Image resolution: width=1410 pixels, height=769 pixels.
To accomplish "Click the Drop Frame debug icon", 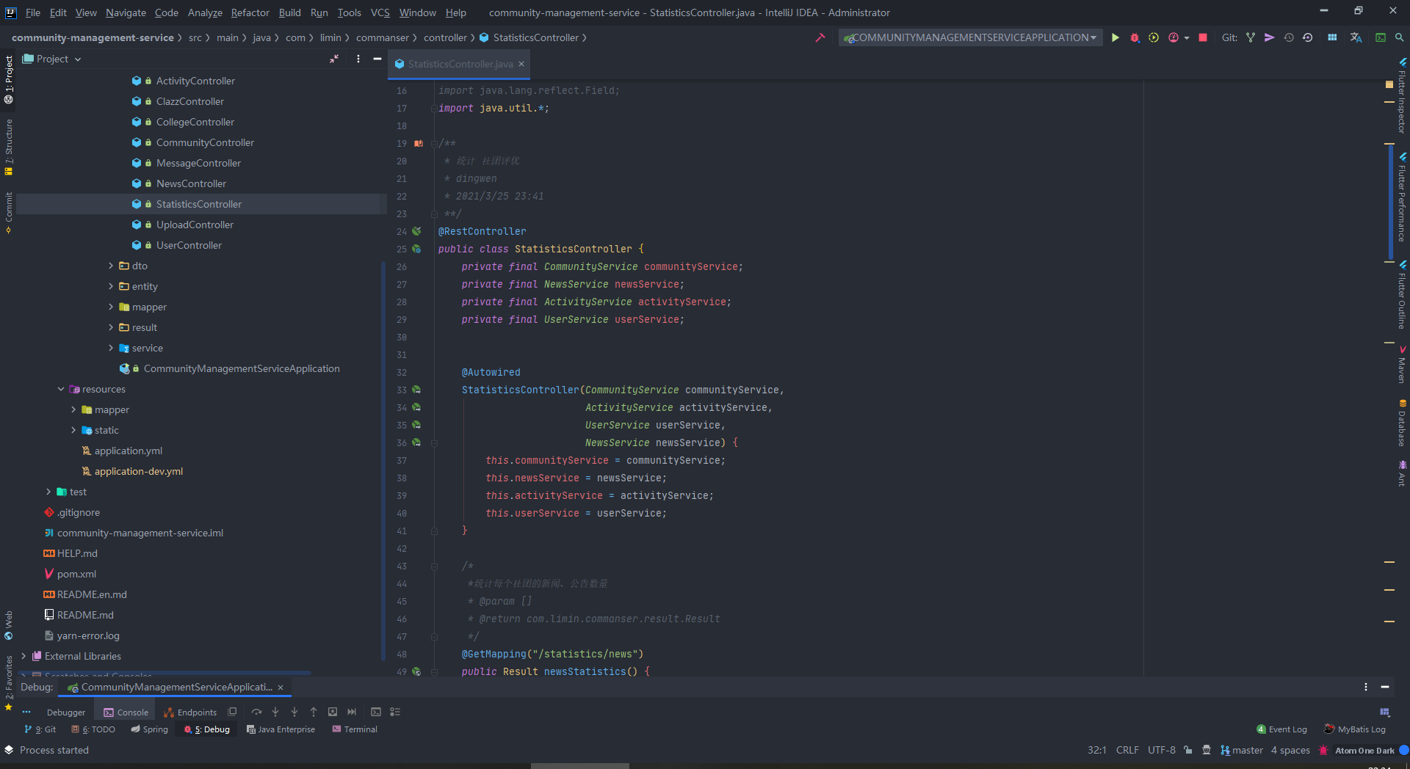I will click(x=333, y=712).
